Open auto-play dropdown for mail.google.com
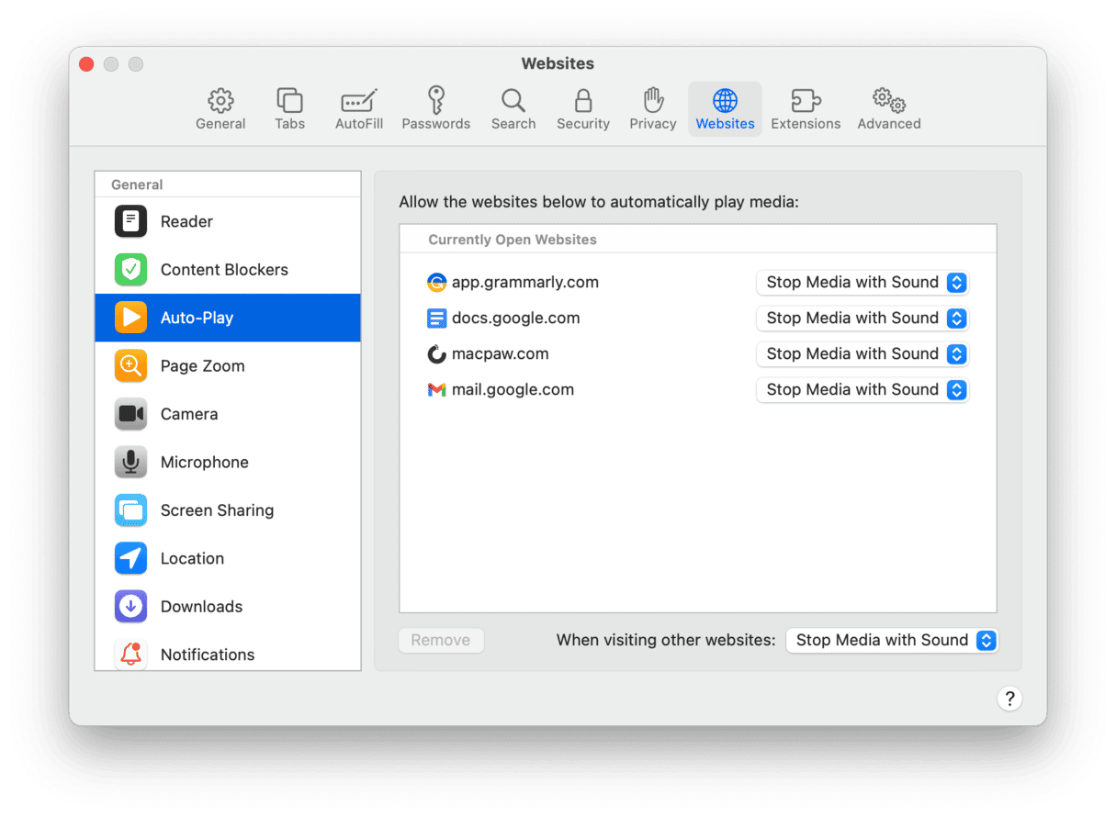Screen dimensions: 1116x817 tap(862, 390)
